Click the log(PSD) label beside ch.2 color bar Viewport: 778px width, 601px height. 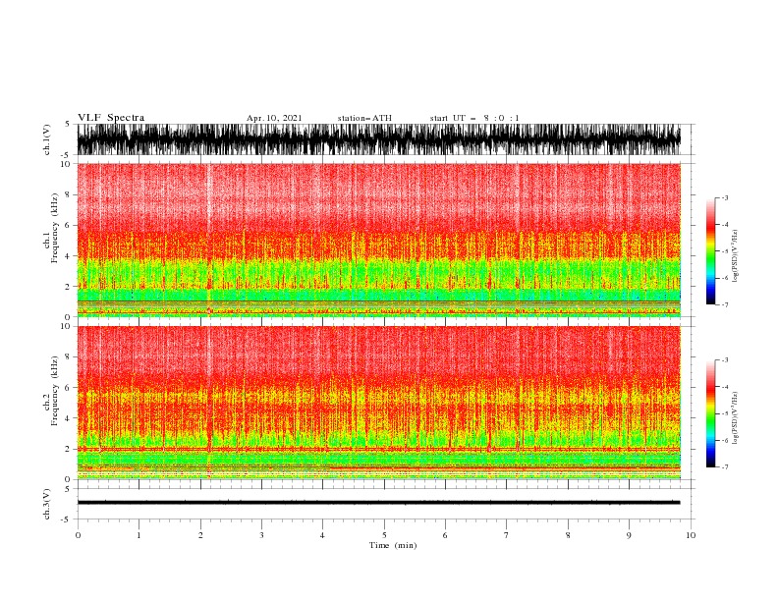(x=735, y=417)
